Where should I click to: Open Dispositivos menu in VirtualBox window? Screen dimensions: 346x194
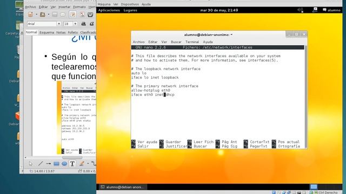coord(130,4)
